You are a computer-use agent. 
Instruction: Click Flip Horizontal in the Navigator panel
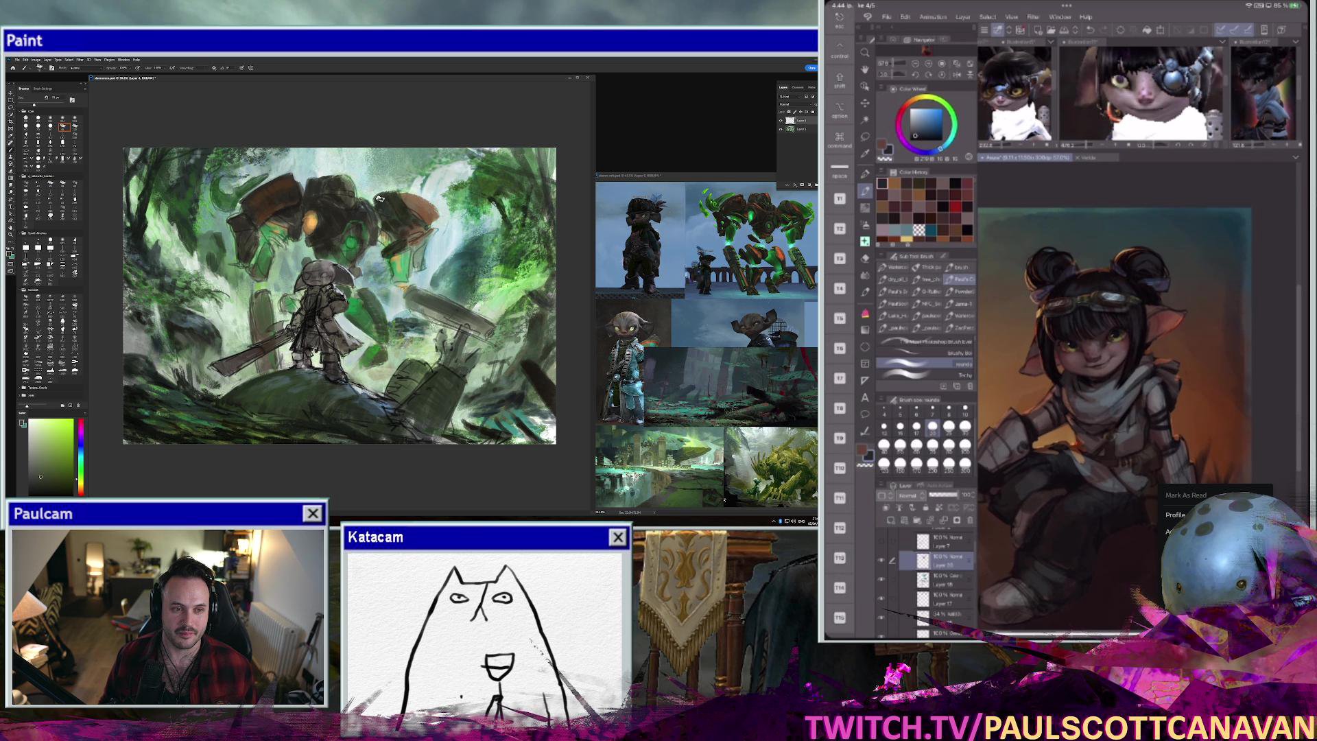point(957,74)
